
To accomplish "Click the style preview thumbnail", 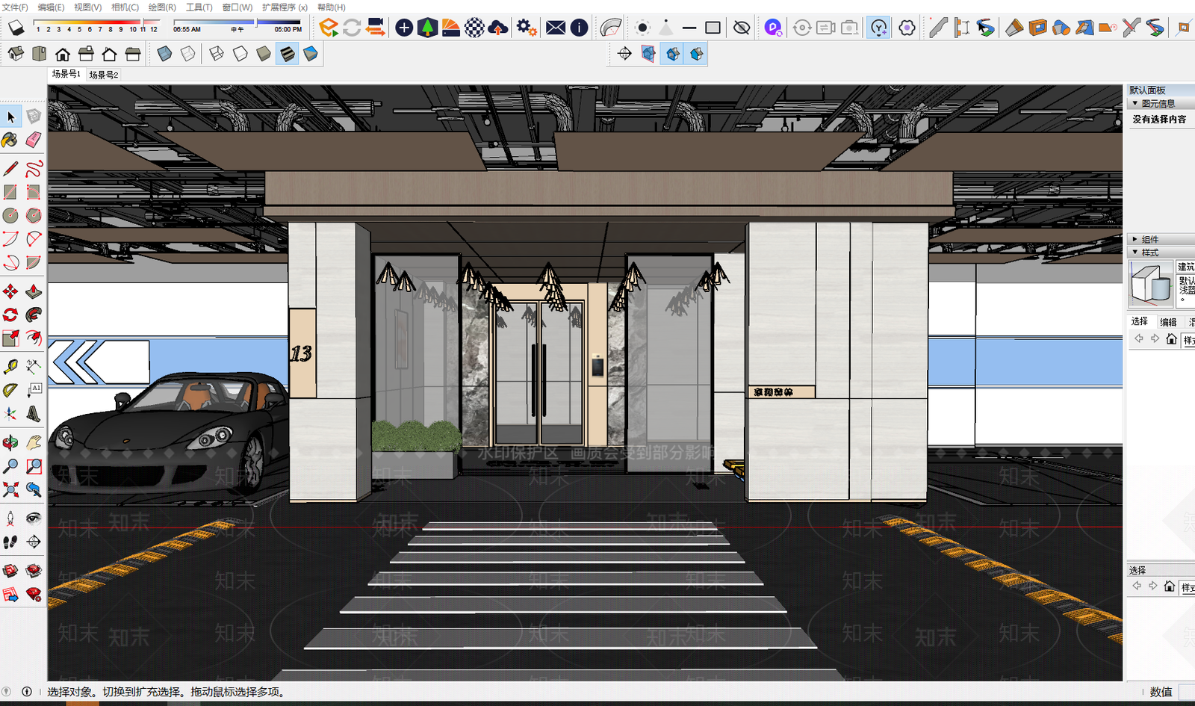I will [x=1150, y=284].
